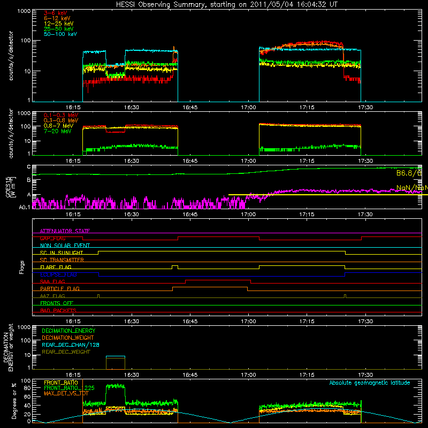Select the 12-25 keV legend entry

(58, 24)
